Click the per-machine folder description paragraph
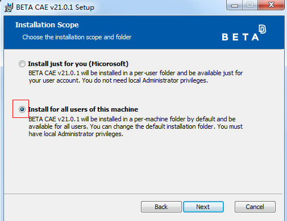The height and width of the screenshot is (221, 287). pyautogui.click(x=136, y=126)
